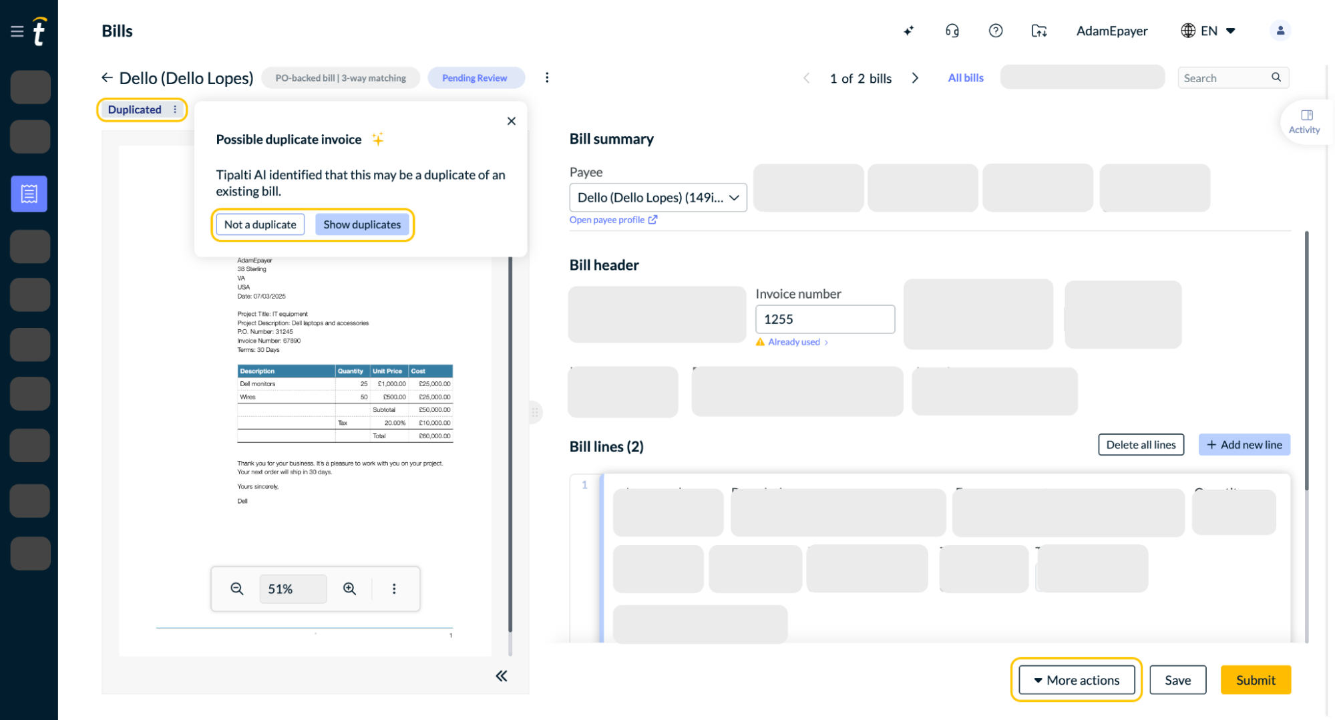Viewport: 1335px width, 720px height.
Task: Click the Already used warning link
Action: point(794,342)
